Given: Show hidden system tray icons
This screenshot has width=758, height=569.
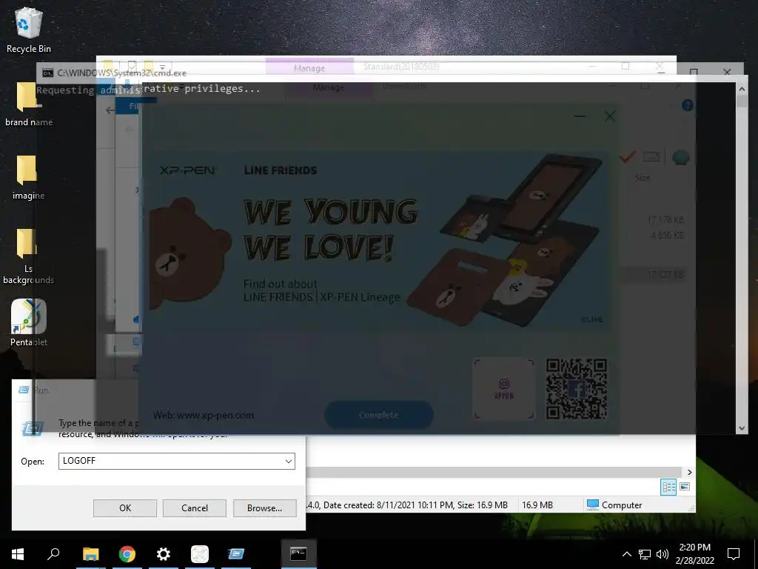Looking at the screenshot, I should [x=626, y=554].
